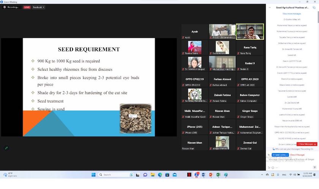Click the green annotation pencil icon

point(6,148)
